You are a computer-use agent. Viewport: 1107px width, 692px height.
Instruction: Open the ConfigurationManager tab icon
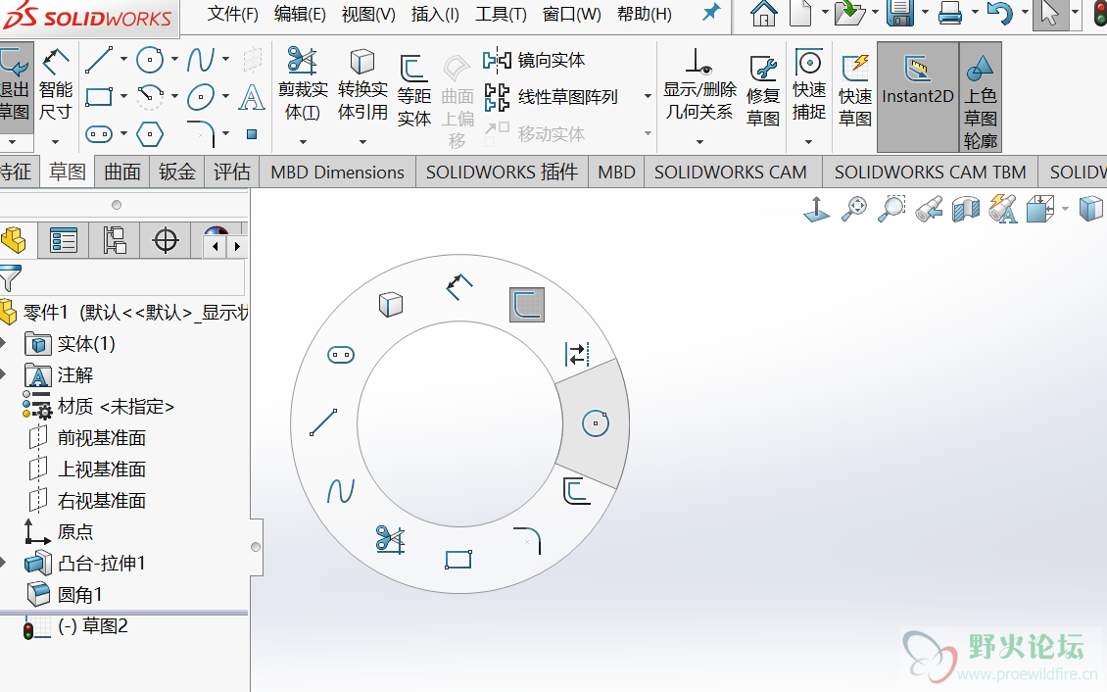114,240
